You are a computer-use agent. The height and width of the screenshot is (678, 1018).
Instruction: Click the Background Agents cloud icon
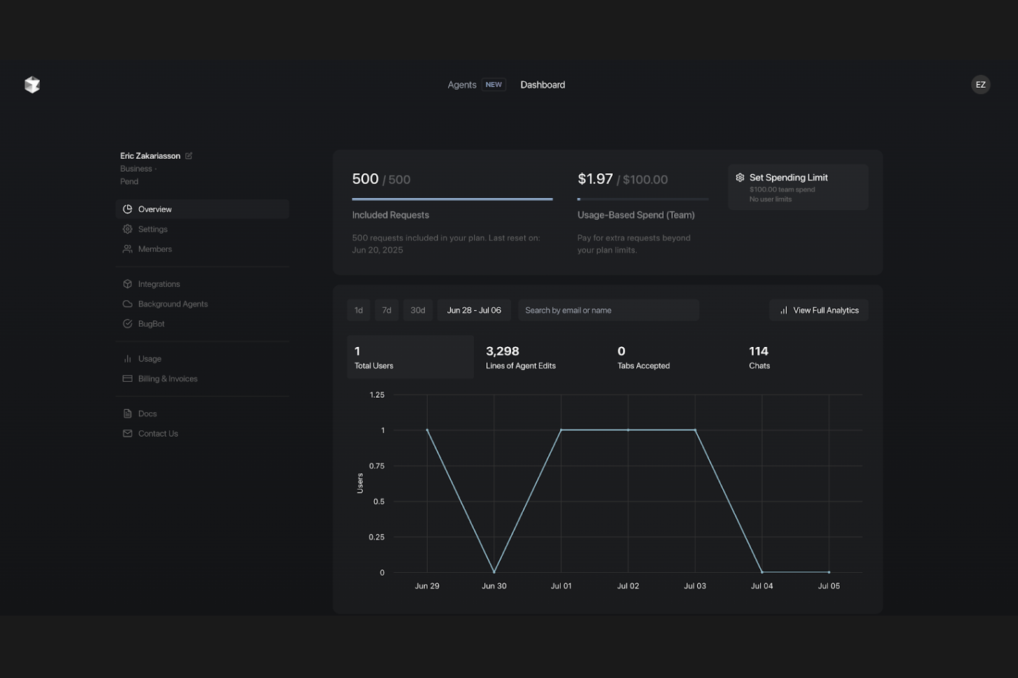coord(127,304)
